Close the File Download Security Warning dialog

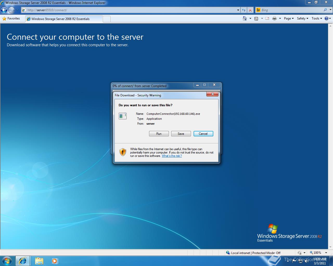tap(212, 94)
